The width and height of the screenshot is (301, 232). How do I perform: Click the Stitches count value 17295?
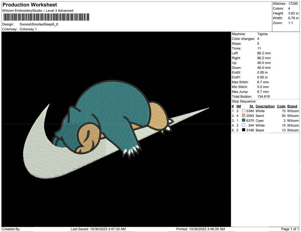pos(293,4)
